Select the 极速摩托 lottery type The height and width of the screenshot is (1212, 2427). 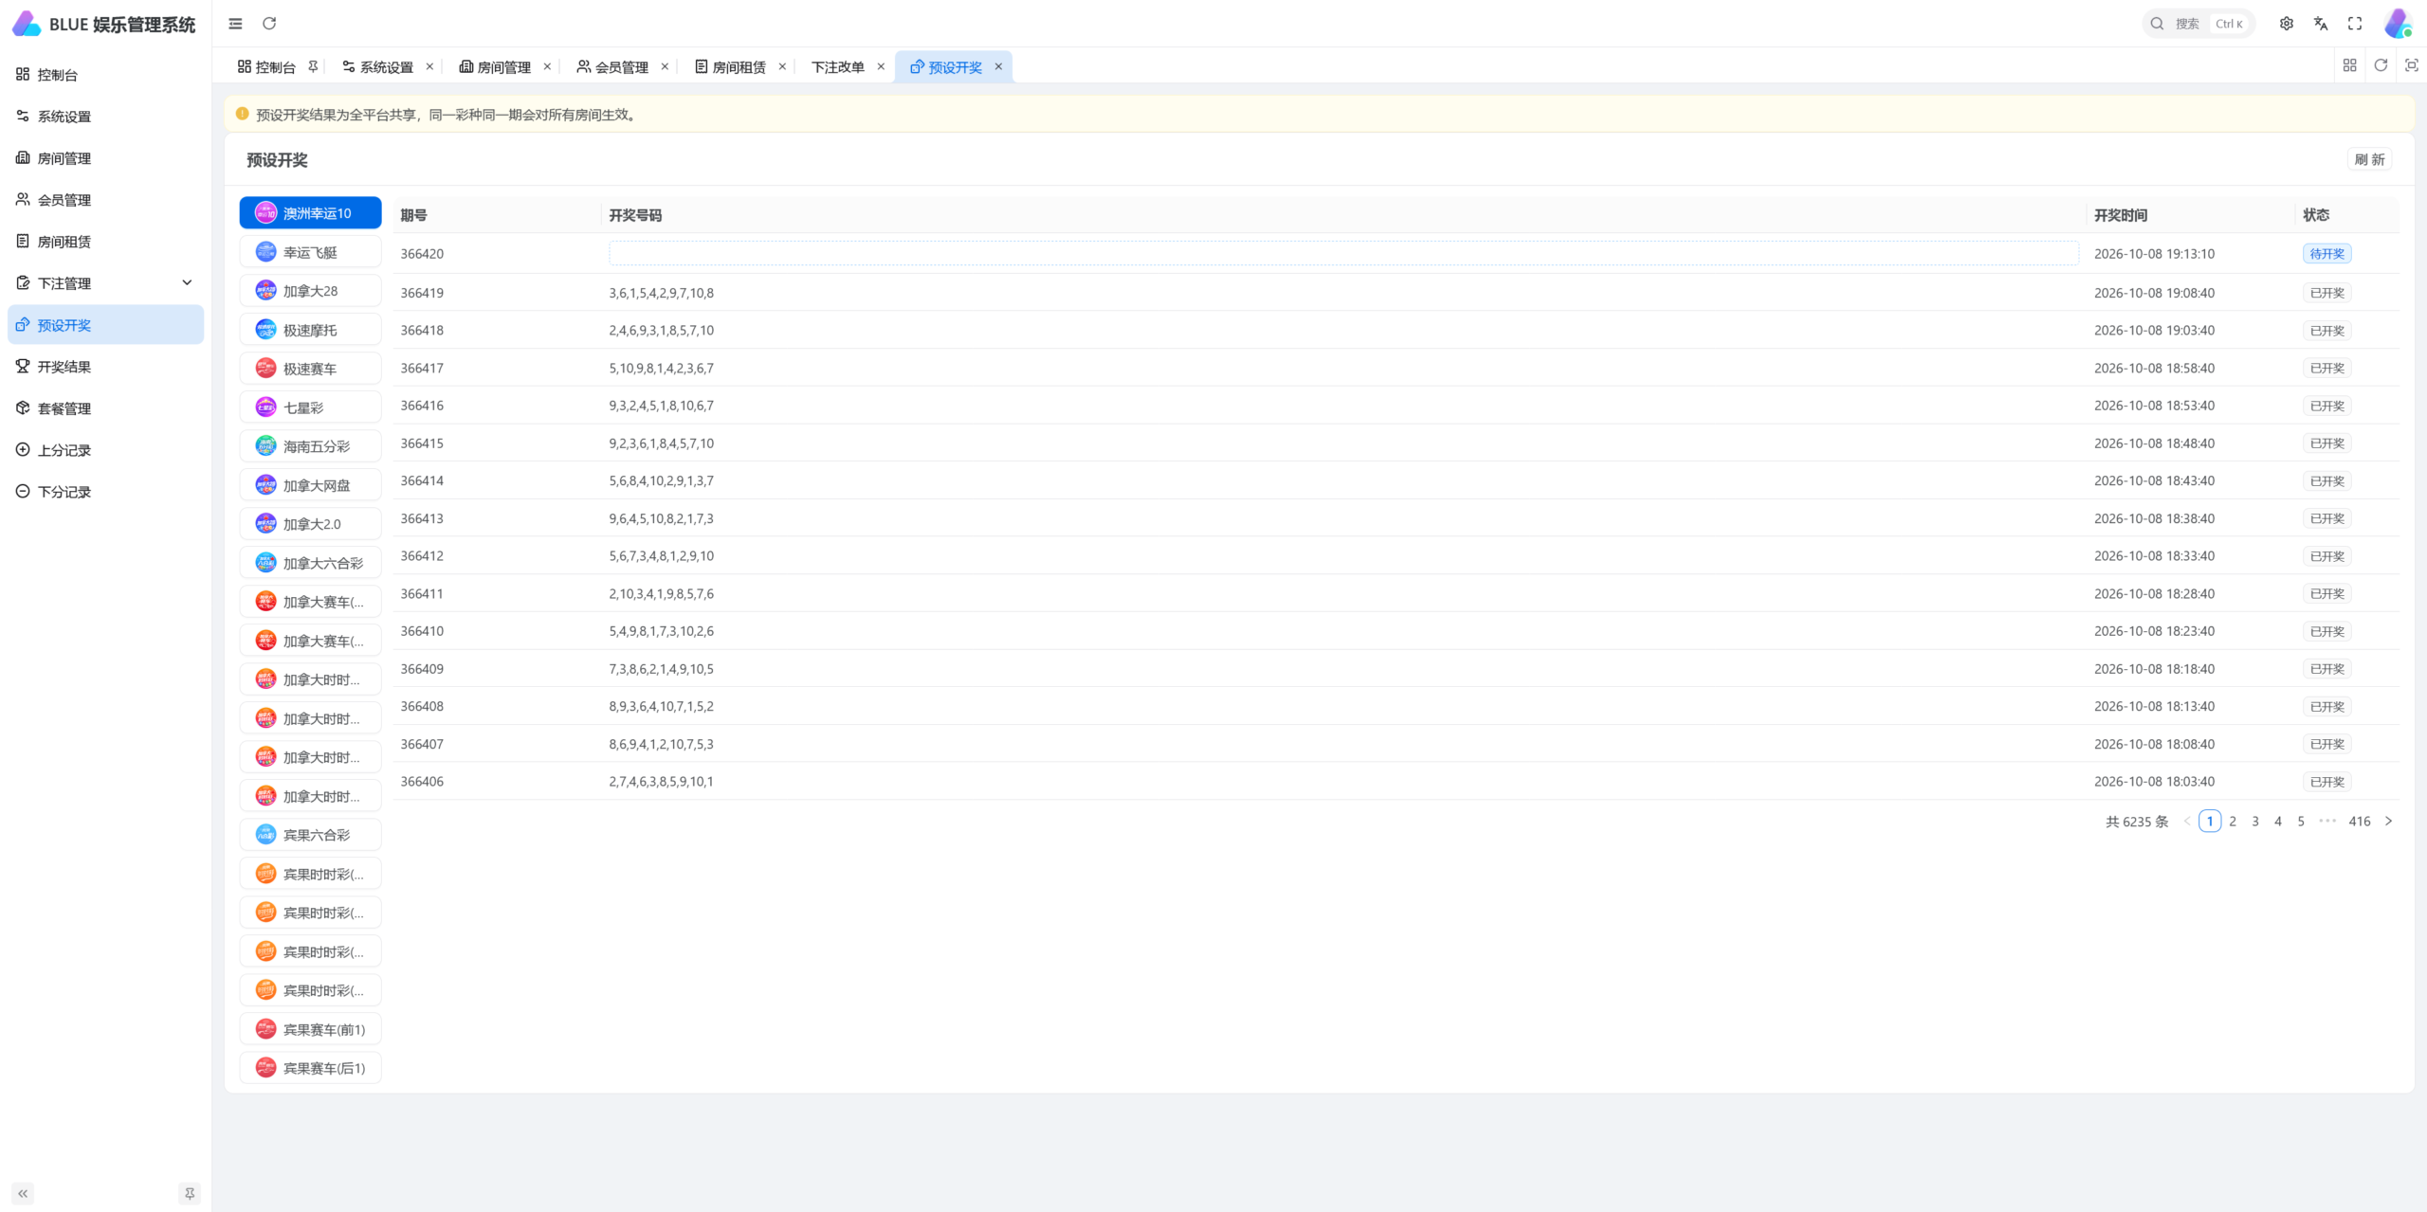310,330
